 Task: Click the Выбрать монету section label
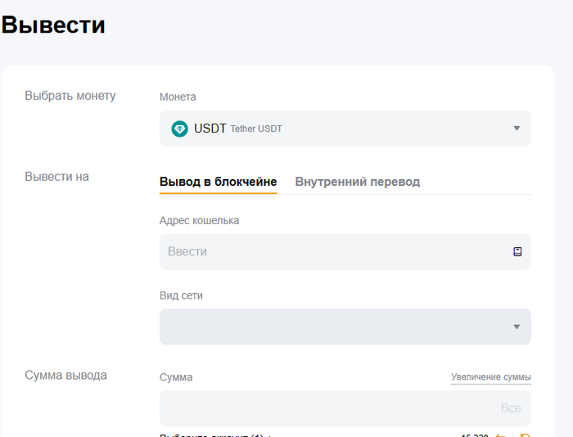point(70,96)
